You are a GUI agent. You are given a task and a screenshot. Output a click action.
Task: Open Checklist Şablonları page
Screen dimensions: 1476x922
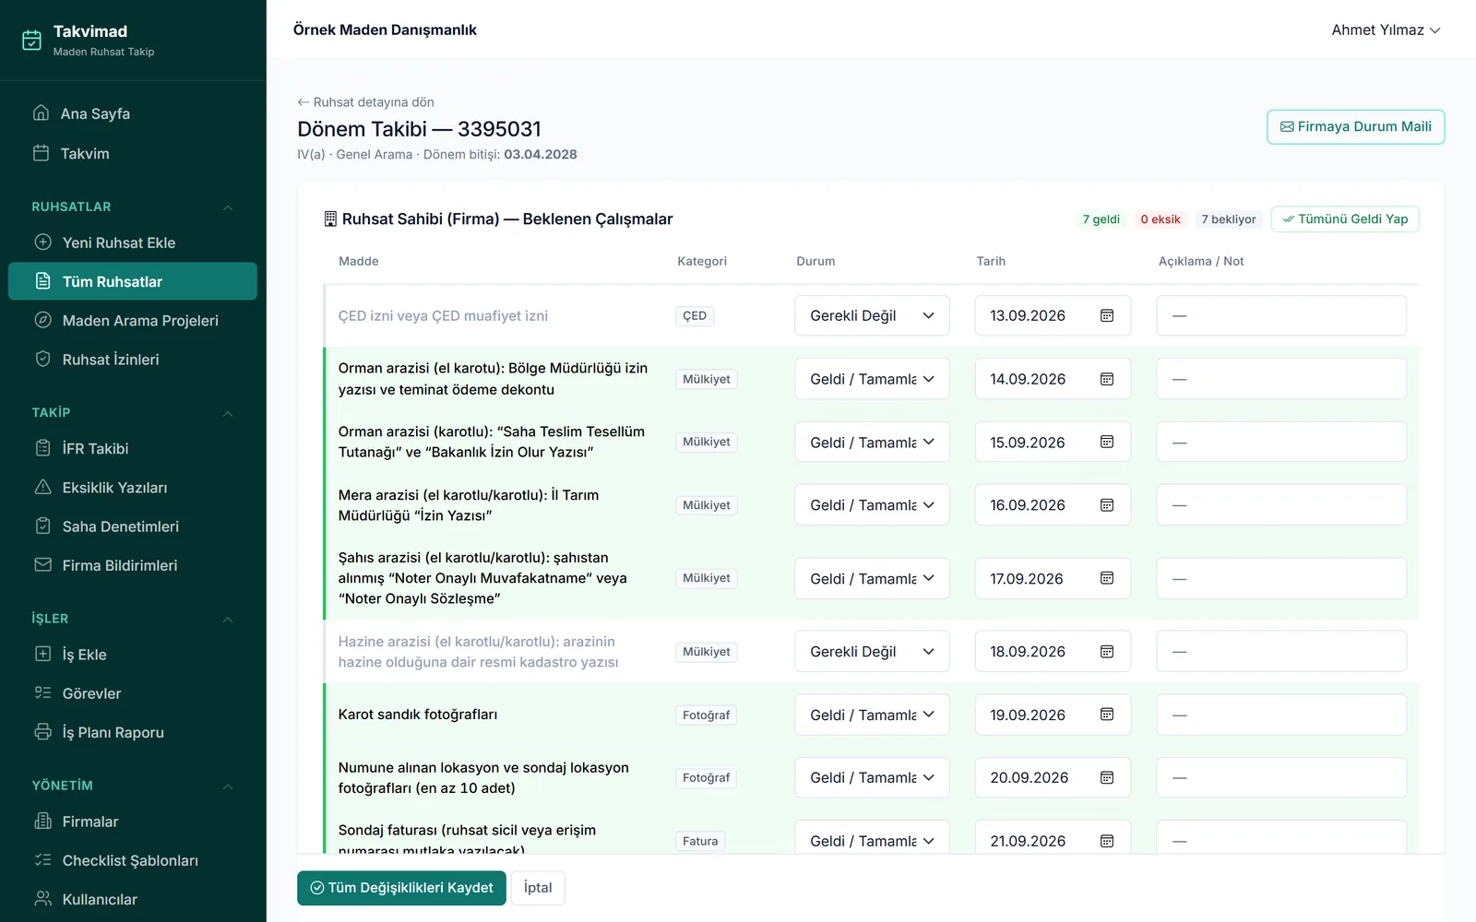click(x=133, y=860)
